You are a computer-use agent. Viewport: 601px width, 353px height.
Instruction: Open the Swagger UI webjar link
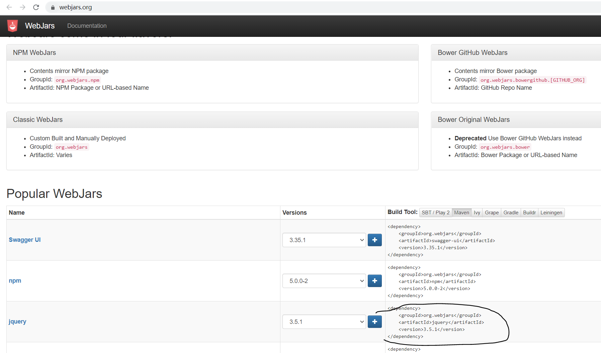click(25, 240)
